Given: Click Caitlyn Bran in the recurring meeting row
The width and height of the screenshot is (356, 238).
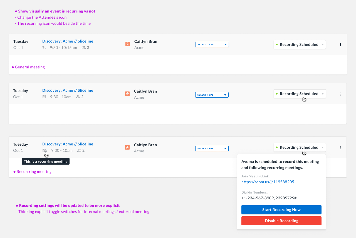Looking at the screenshot, I should click(x=145, y=145).
